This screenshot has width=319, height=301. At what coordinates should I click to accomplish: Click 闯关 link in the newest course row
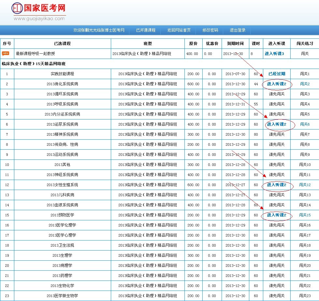pyautogui.click(x=305, y=54)
